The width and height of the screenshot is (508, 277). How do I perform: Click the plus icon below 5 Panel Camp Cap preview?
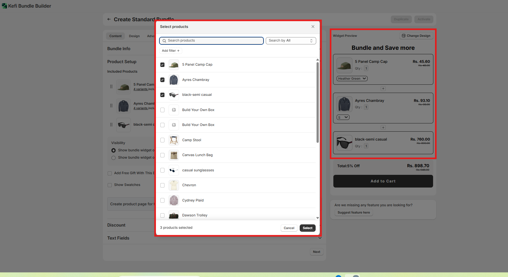pos(383,89)
